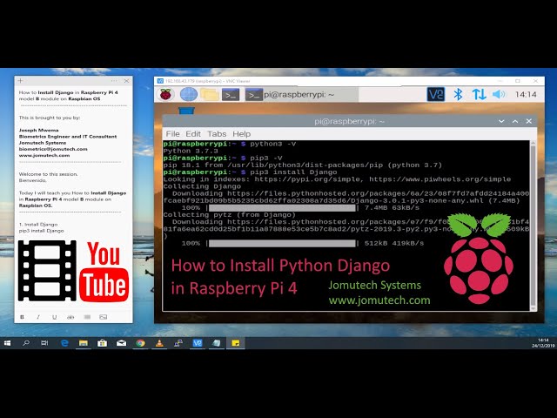Open the Tabs menu in terminal
557x418 pixels.
pyautogui.click(x=217, y=134)
